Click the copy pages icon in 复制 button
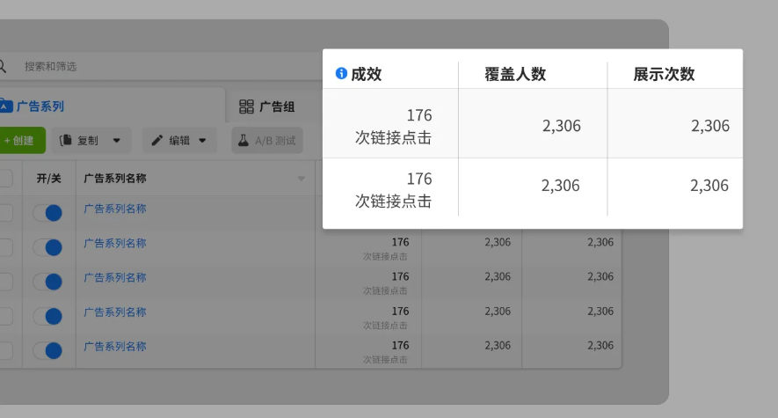778x418 pixels. (66, 141)
